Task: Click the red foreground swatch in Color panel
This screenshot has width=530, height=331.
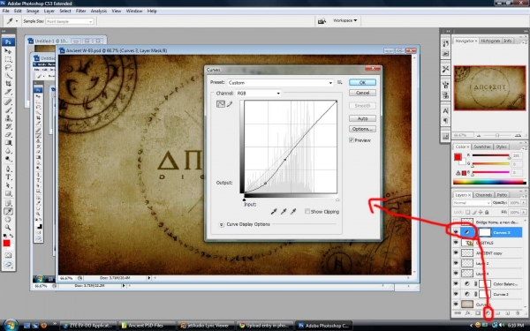Action: point(458,157)
